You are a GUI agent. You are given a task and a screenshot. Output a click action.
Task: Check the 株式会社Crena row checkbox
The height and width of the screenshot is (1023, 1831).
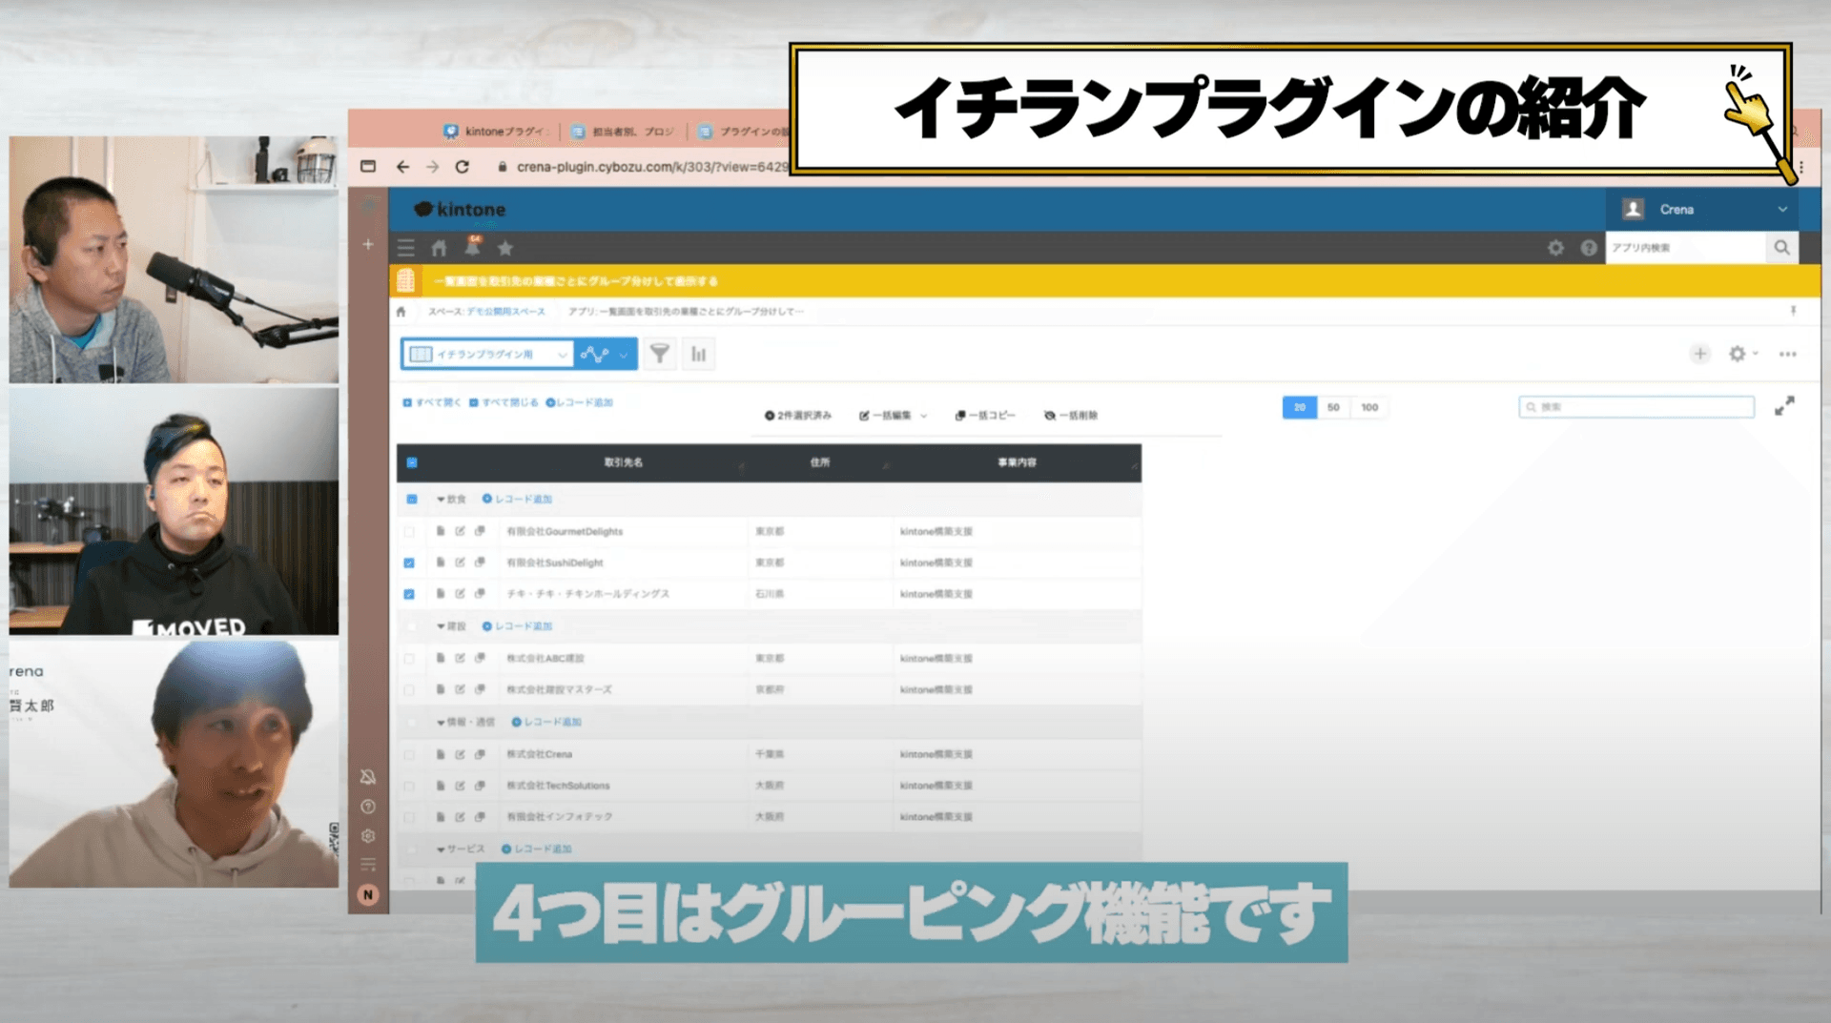[409, 755]
